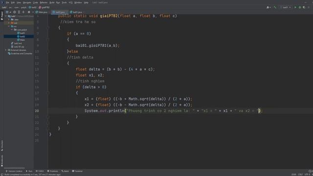Open the Code menu
The image size is (313, 176).
pos(35,2)
